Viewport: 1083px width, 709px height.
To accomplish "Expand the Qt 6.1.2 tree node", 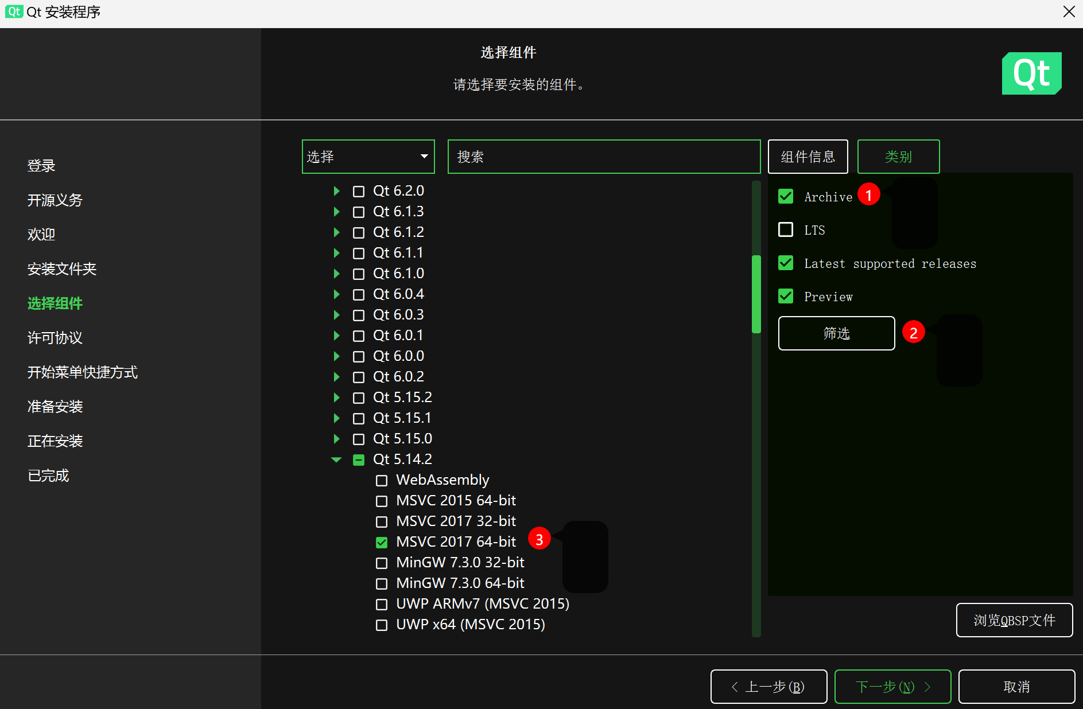I will 337,232.
